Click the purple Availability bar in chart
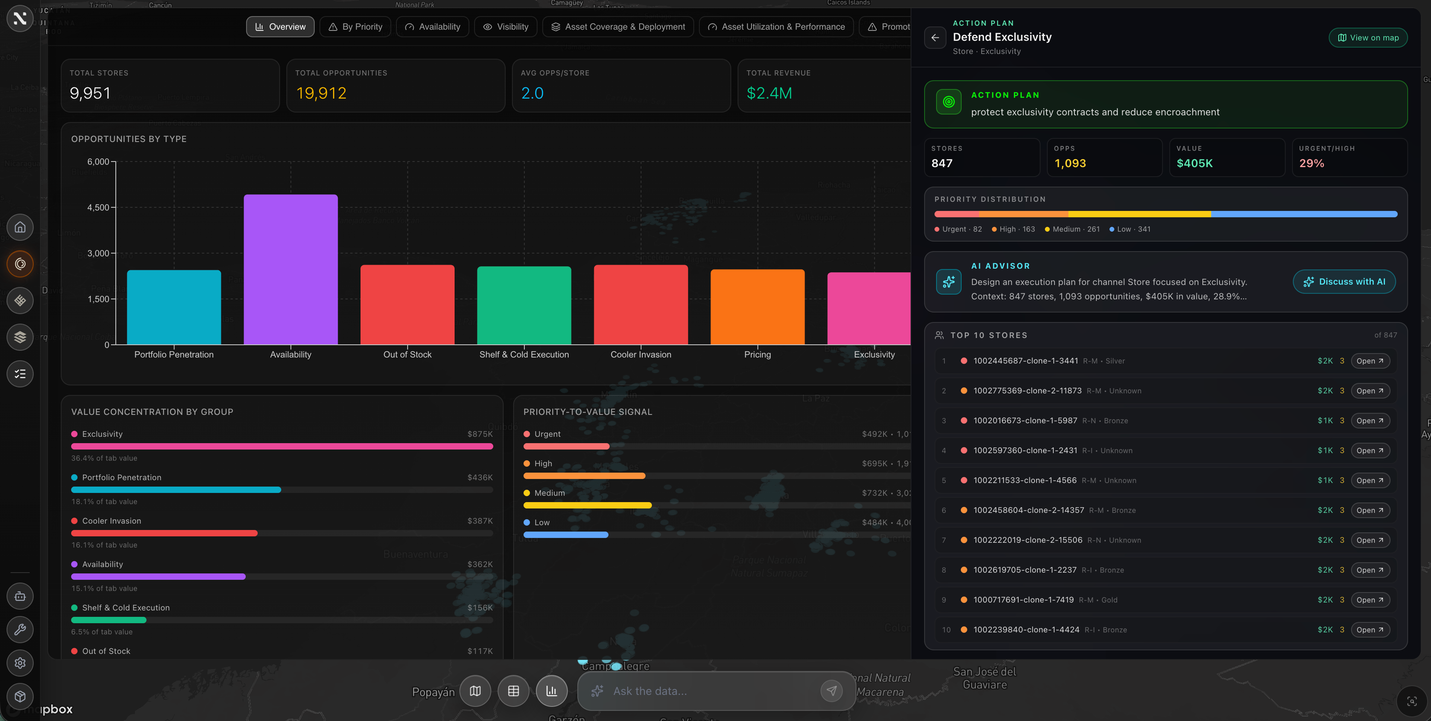This screenshot has width=1431, height=721. tap(291, 269)
